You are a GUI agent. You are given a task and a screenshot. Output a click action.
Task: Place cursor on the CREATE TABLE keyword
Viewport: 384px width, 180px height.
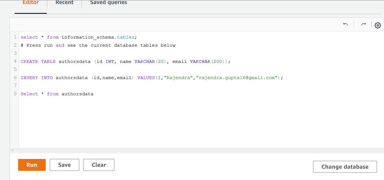point(38,62)
